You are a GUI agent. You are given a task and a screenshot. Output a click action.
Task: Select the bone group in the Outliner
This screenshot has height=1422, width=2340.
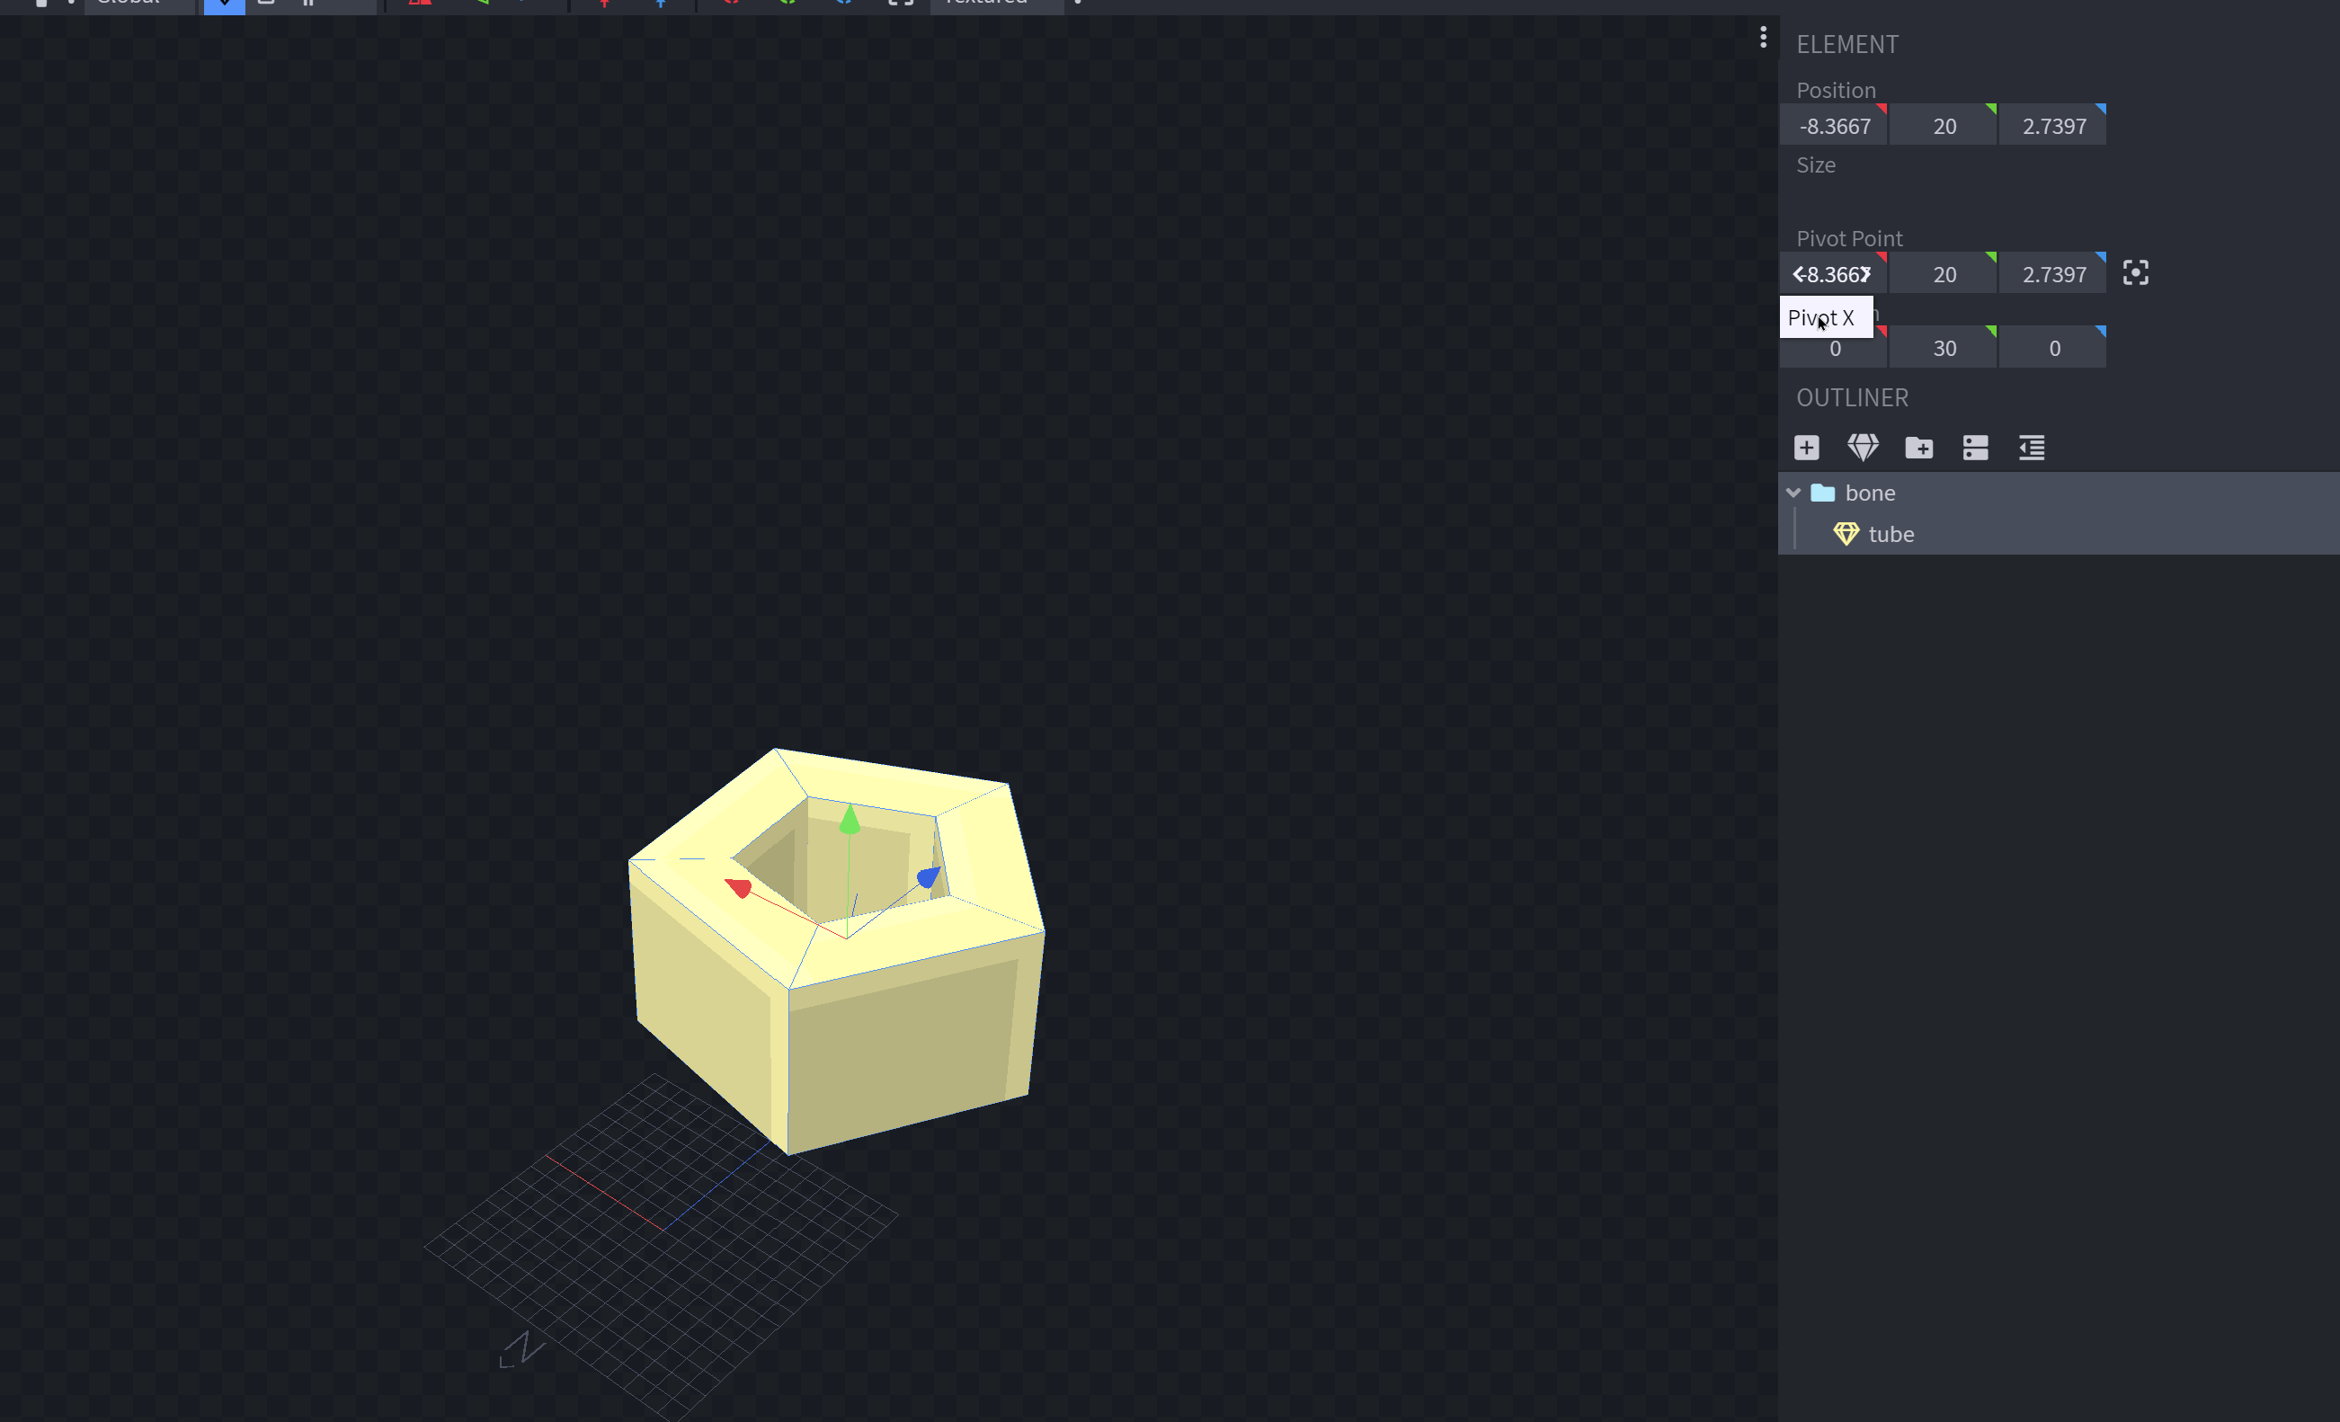tap(1870, 493)
